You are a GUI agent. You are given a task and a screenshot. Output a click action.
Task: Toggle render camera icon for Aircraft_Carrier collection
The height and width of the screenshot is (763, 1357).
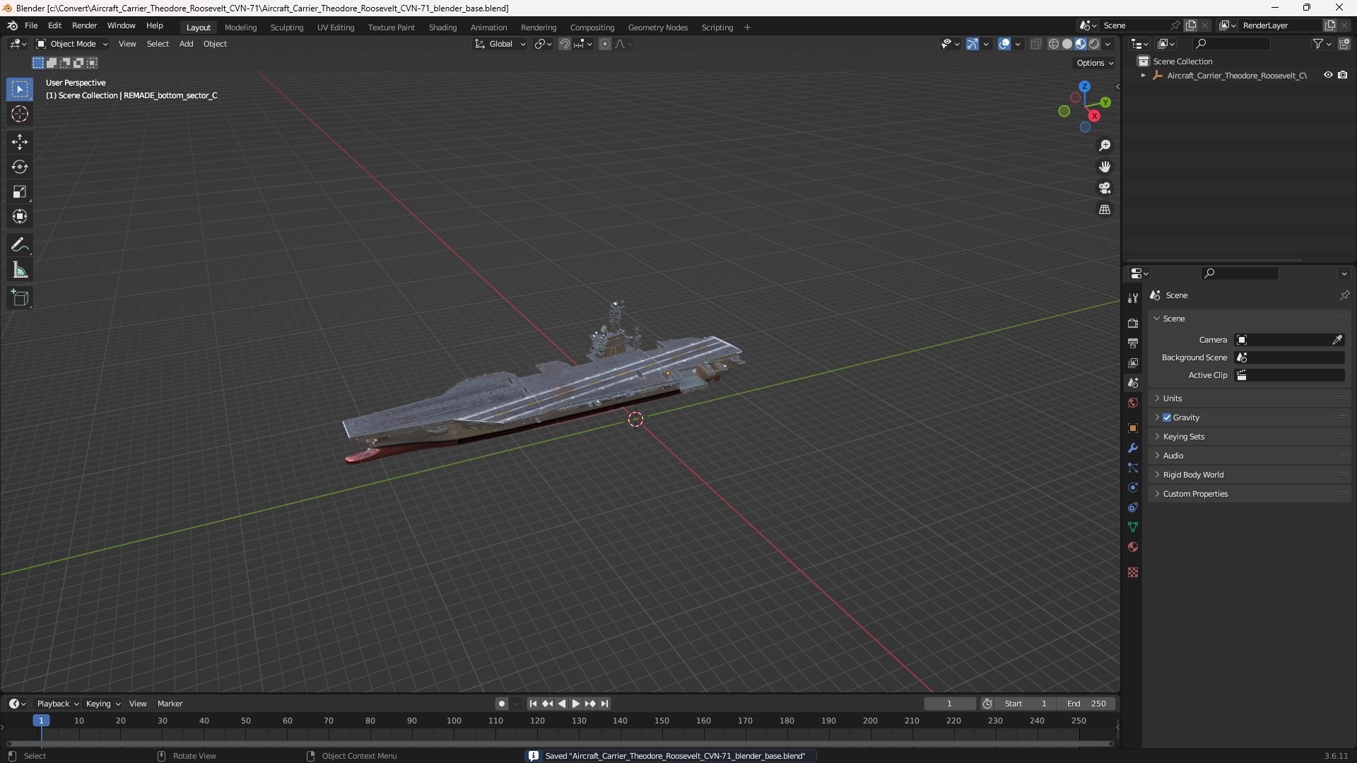click(1343, 75)
